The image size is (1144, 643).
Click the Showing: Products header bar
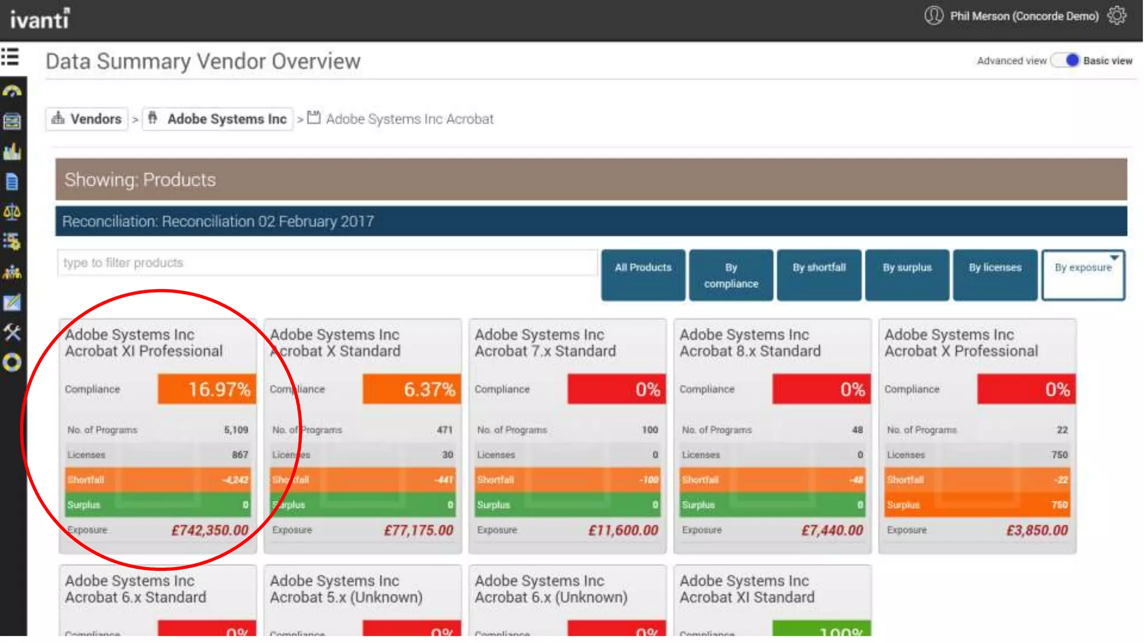tap(591, 179)
